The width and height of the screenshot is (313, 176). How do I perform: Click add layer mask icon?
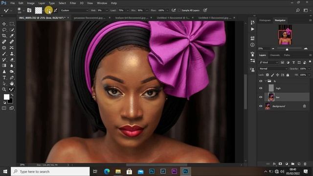pos(280,164)
